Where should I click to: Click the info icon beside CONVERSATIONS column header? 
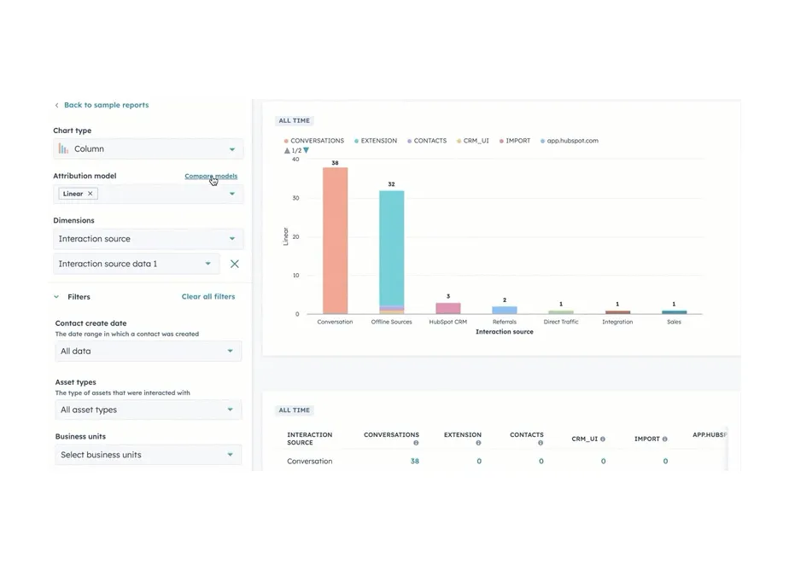coord(416,442)
